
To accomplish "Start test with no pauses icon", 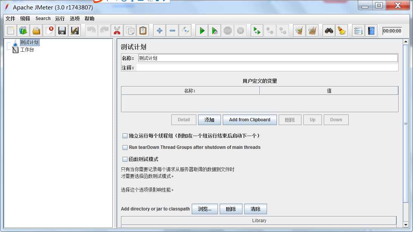I will coord(215,31).
